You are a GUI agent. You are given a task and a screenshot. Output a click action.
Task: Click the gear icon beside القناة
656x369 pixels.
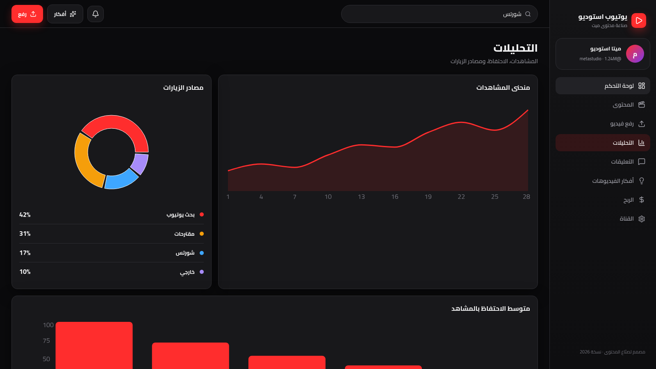tap(642, 219)
